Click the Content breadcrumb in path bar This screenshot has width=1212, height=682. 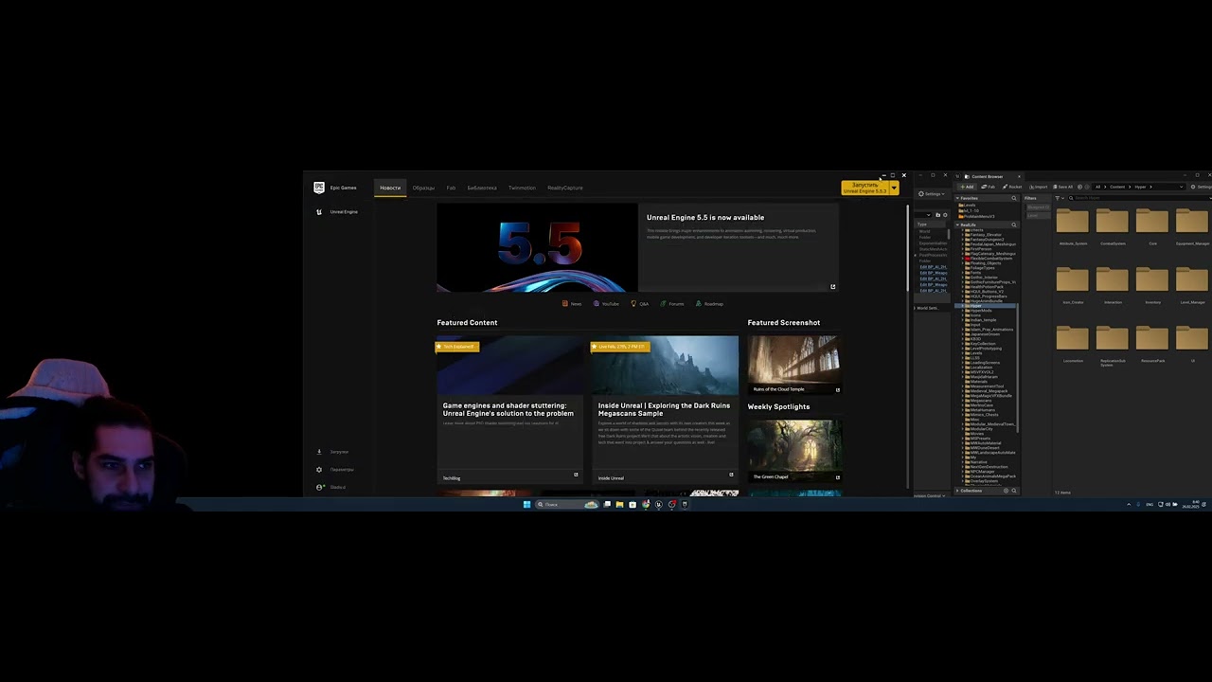tap(1117, 187)
